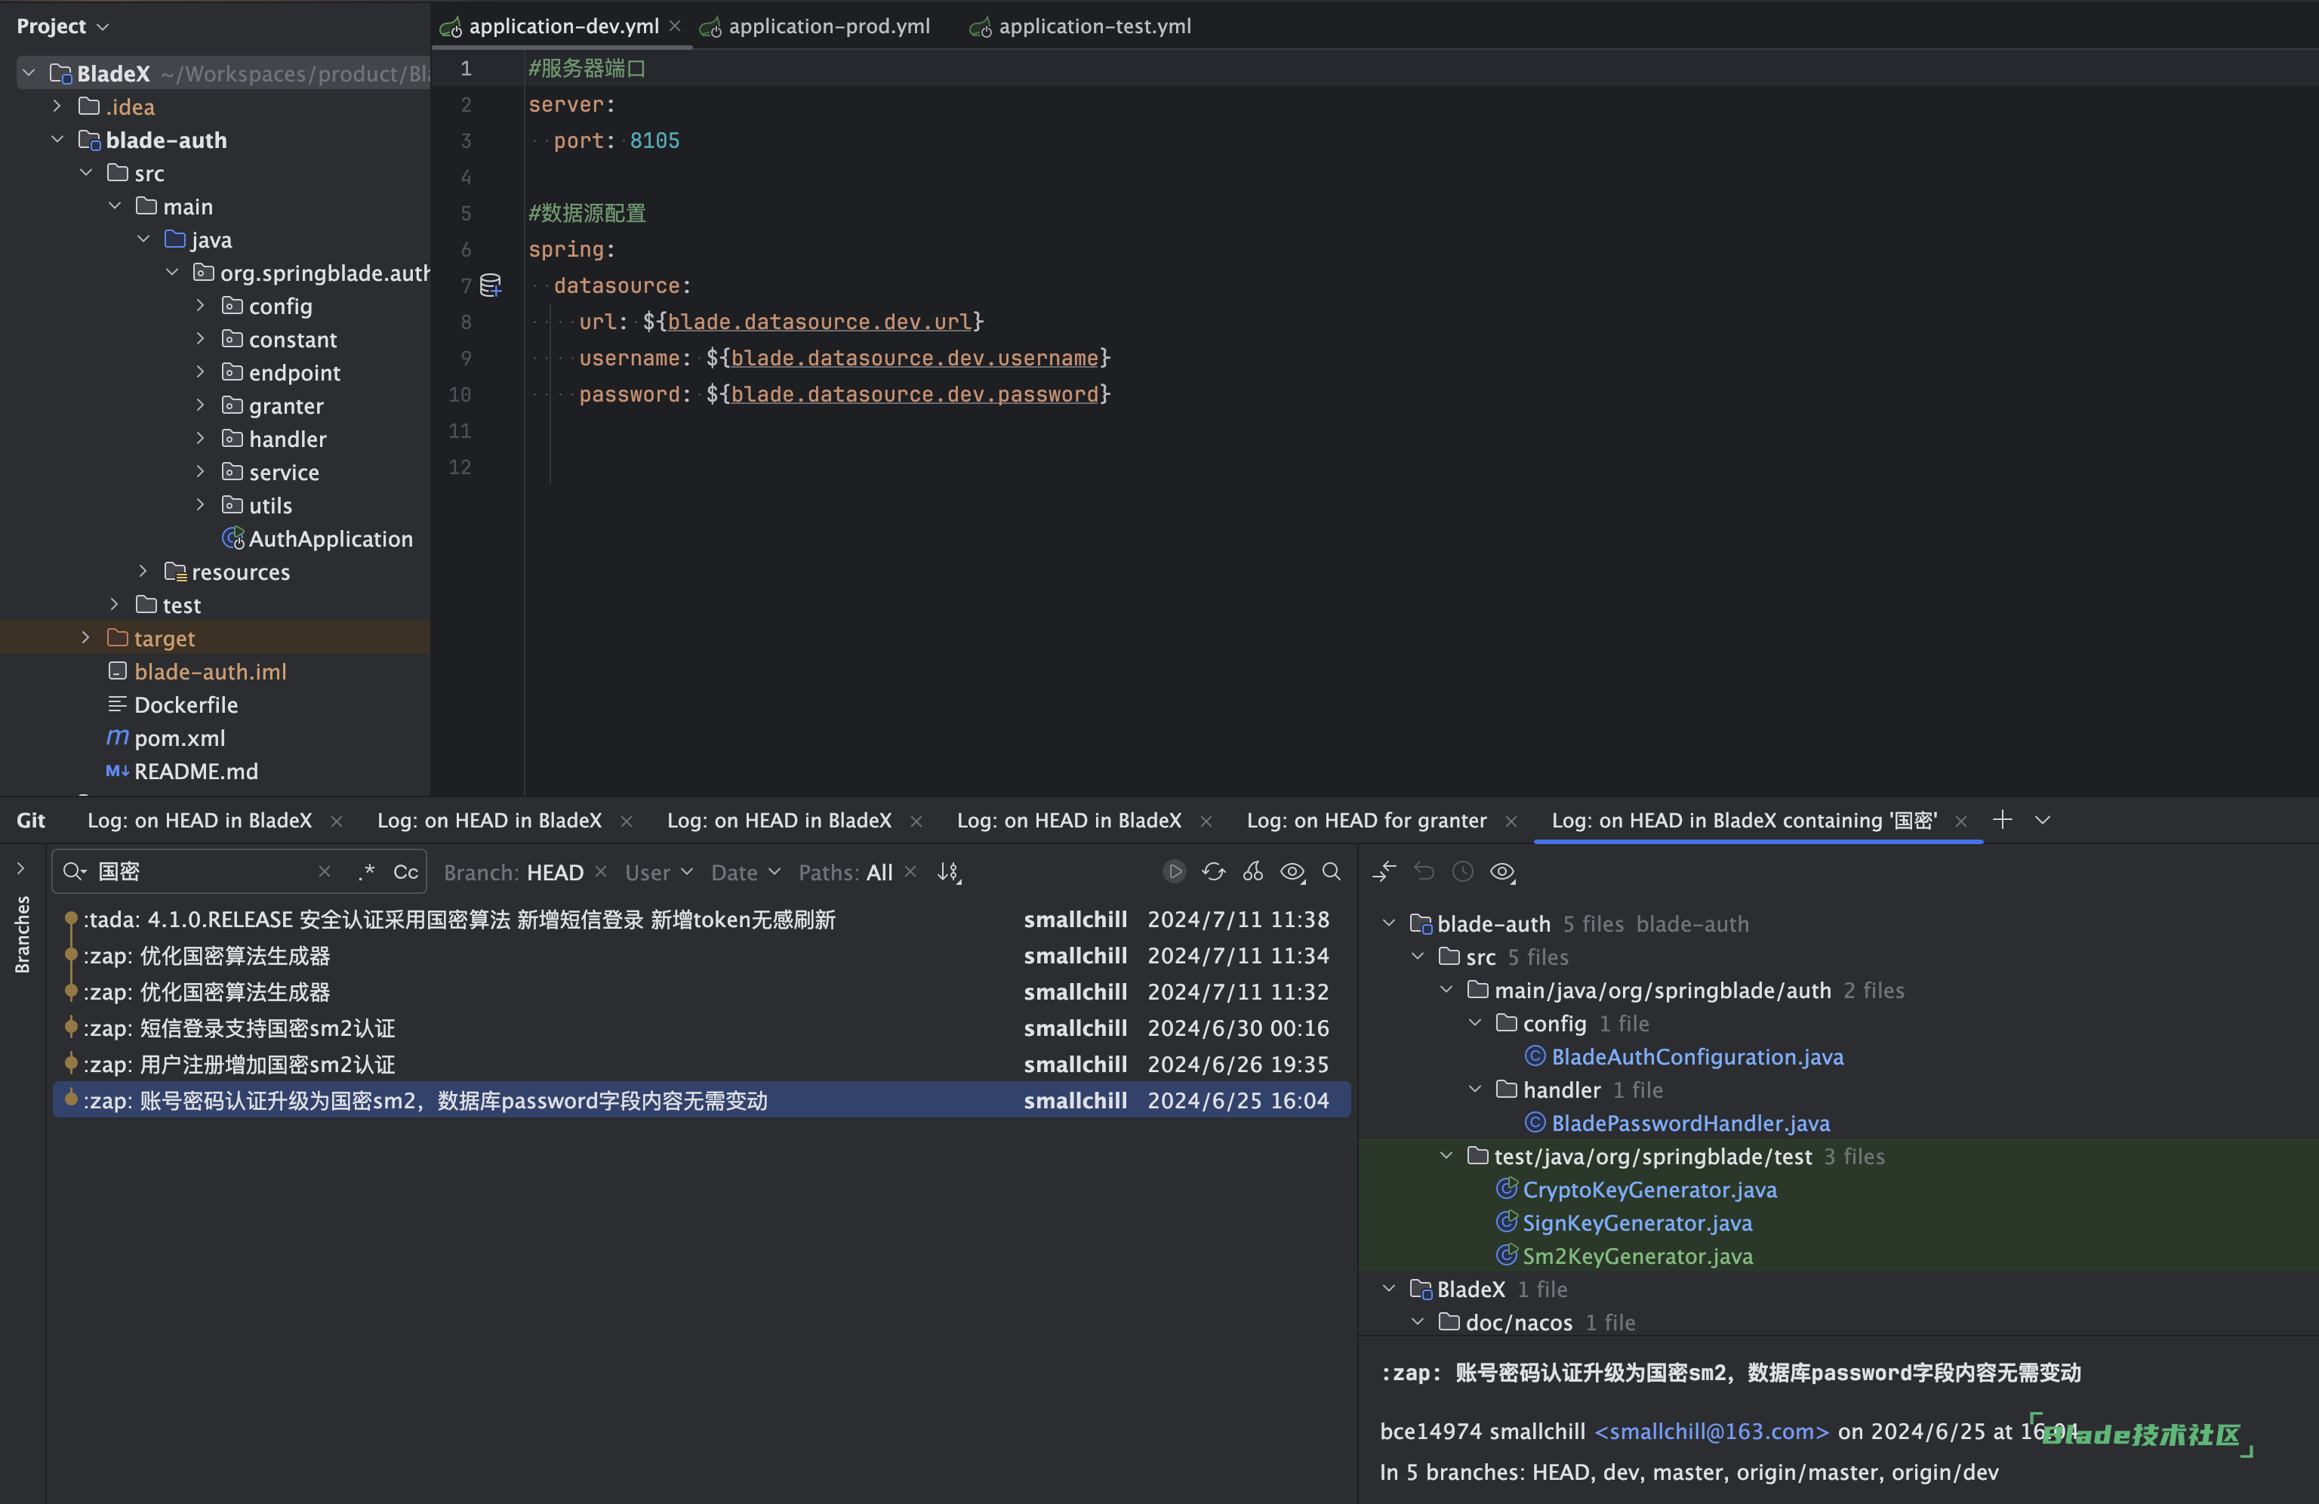Image resolution: width=2319 pixels, height=1504 pixels.
Task: Select commit '短信登录支持国密sm2认证'
Action: click(x=701, y=1028)
